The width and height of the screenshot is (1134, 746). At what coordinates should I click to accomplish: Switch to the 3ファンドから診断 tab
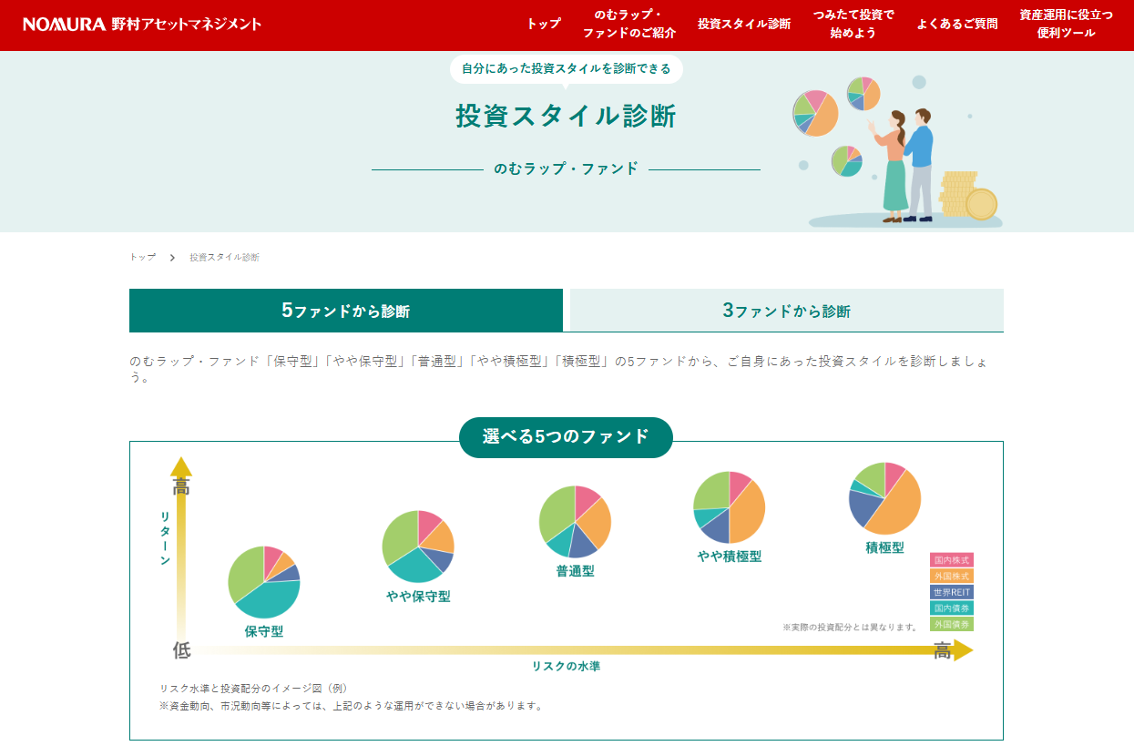787,311
